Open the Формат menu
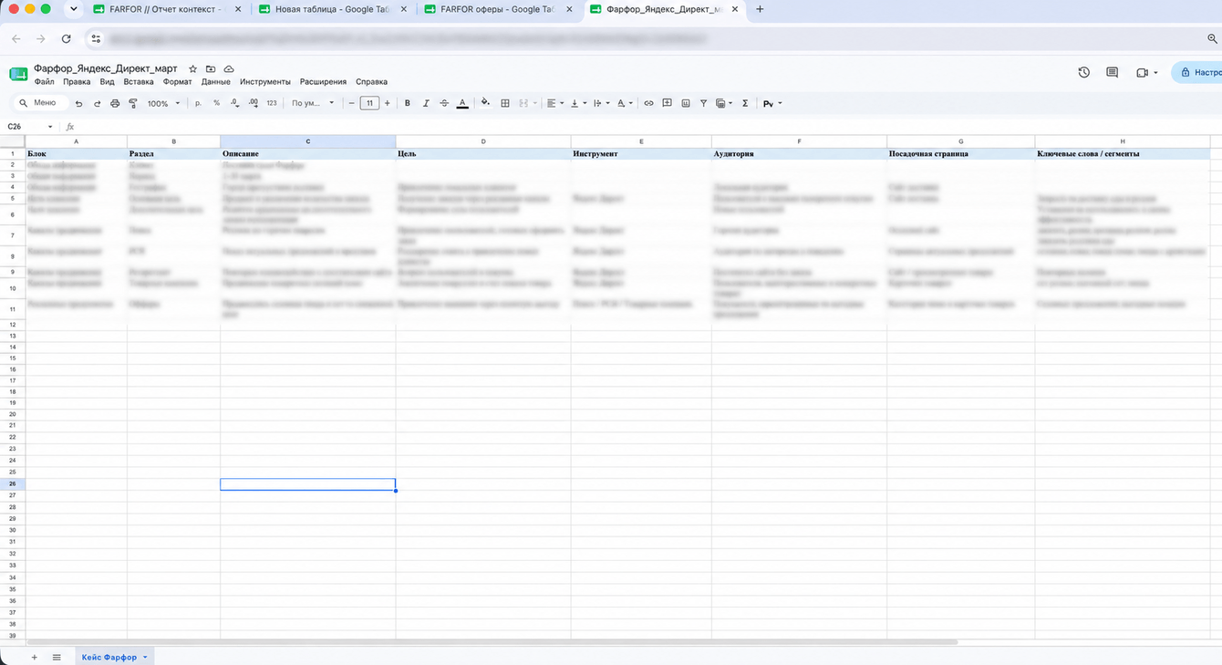The width and height of the screenshot is (1222, 665). click(x=178, y=82)
